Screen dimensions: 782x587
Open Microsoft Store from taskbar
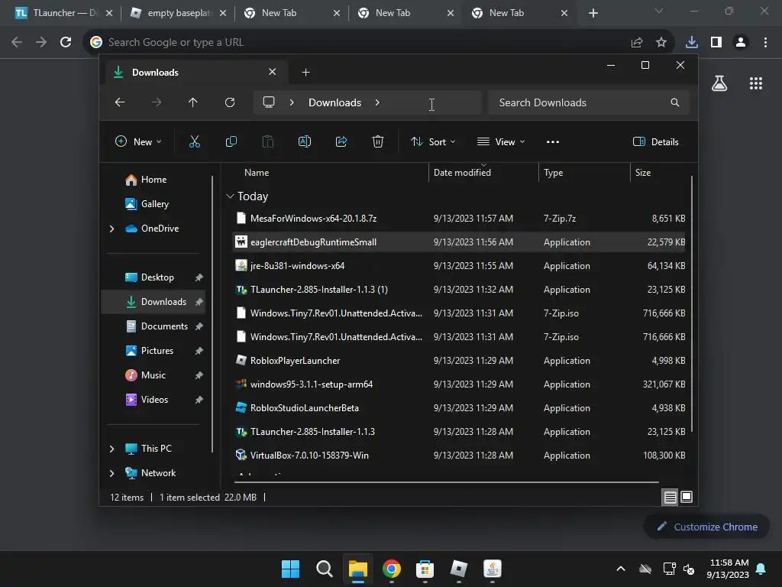click(x=425, y=569)
